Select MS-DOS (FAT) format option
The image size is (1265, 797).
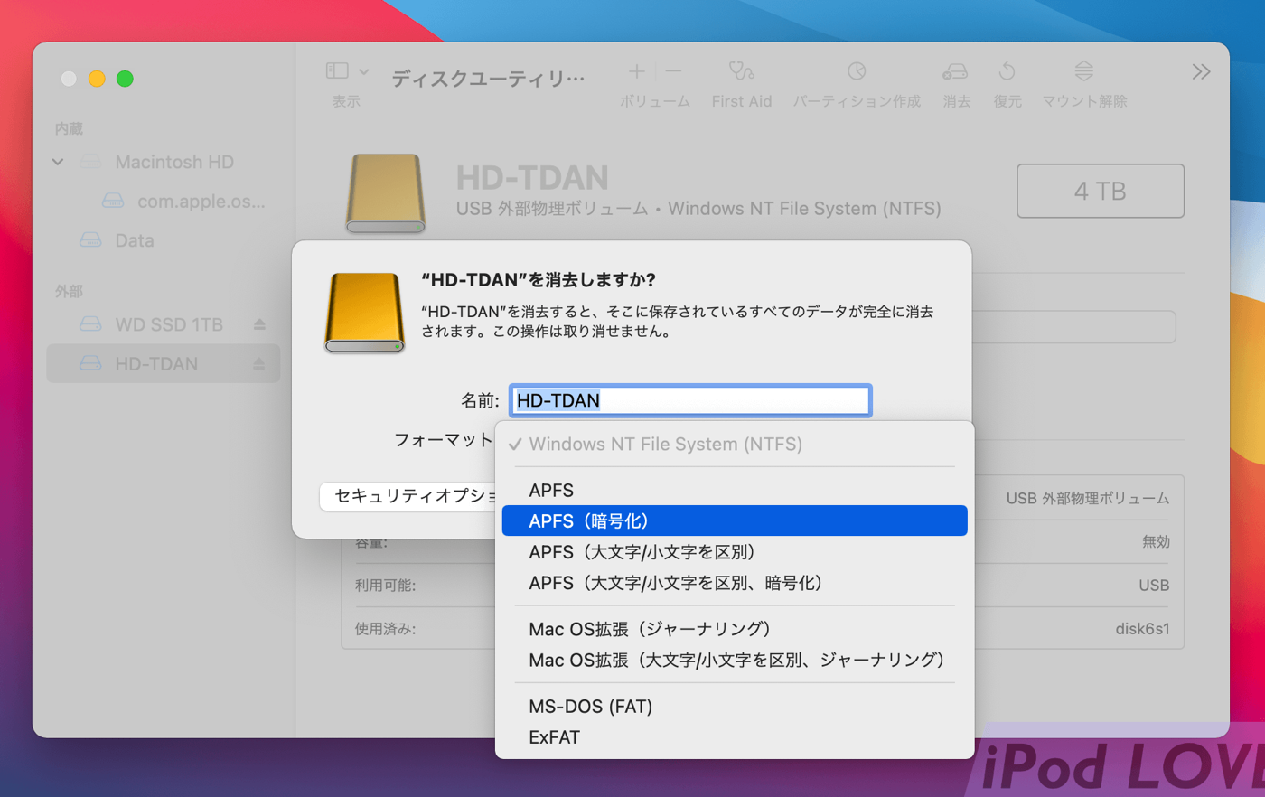pos(590,707)
